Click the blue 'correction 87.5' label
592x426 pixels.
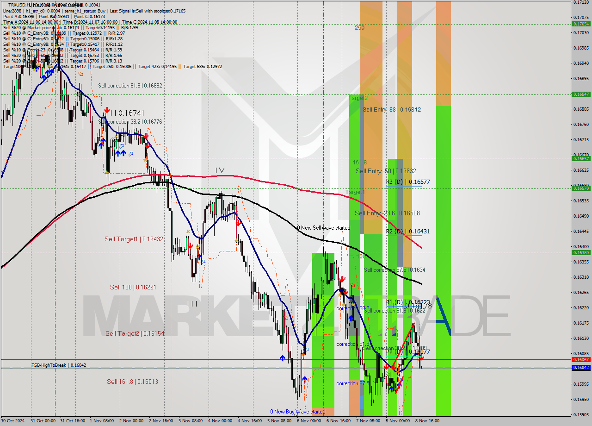point(353,383)
